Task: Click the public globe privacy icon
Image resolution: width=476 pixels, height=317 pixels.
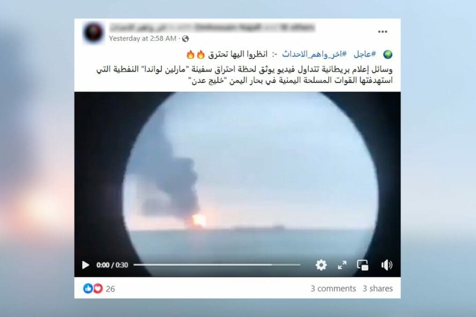Action: tap(185, 39)
